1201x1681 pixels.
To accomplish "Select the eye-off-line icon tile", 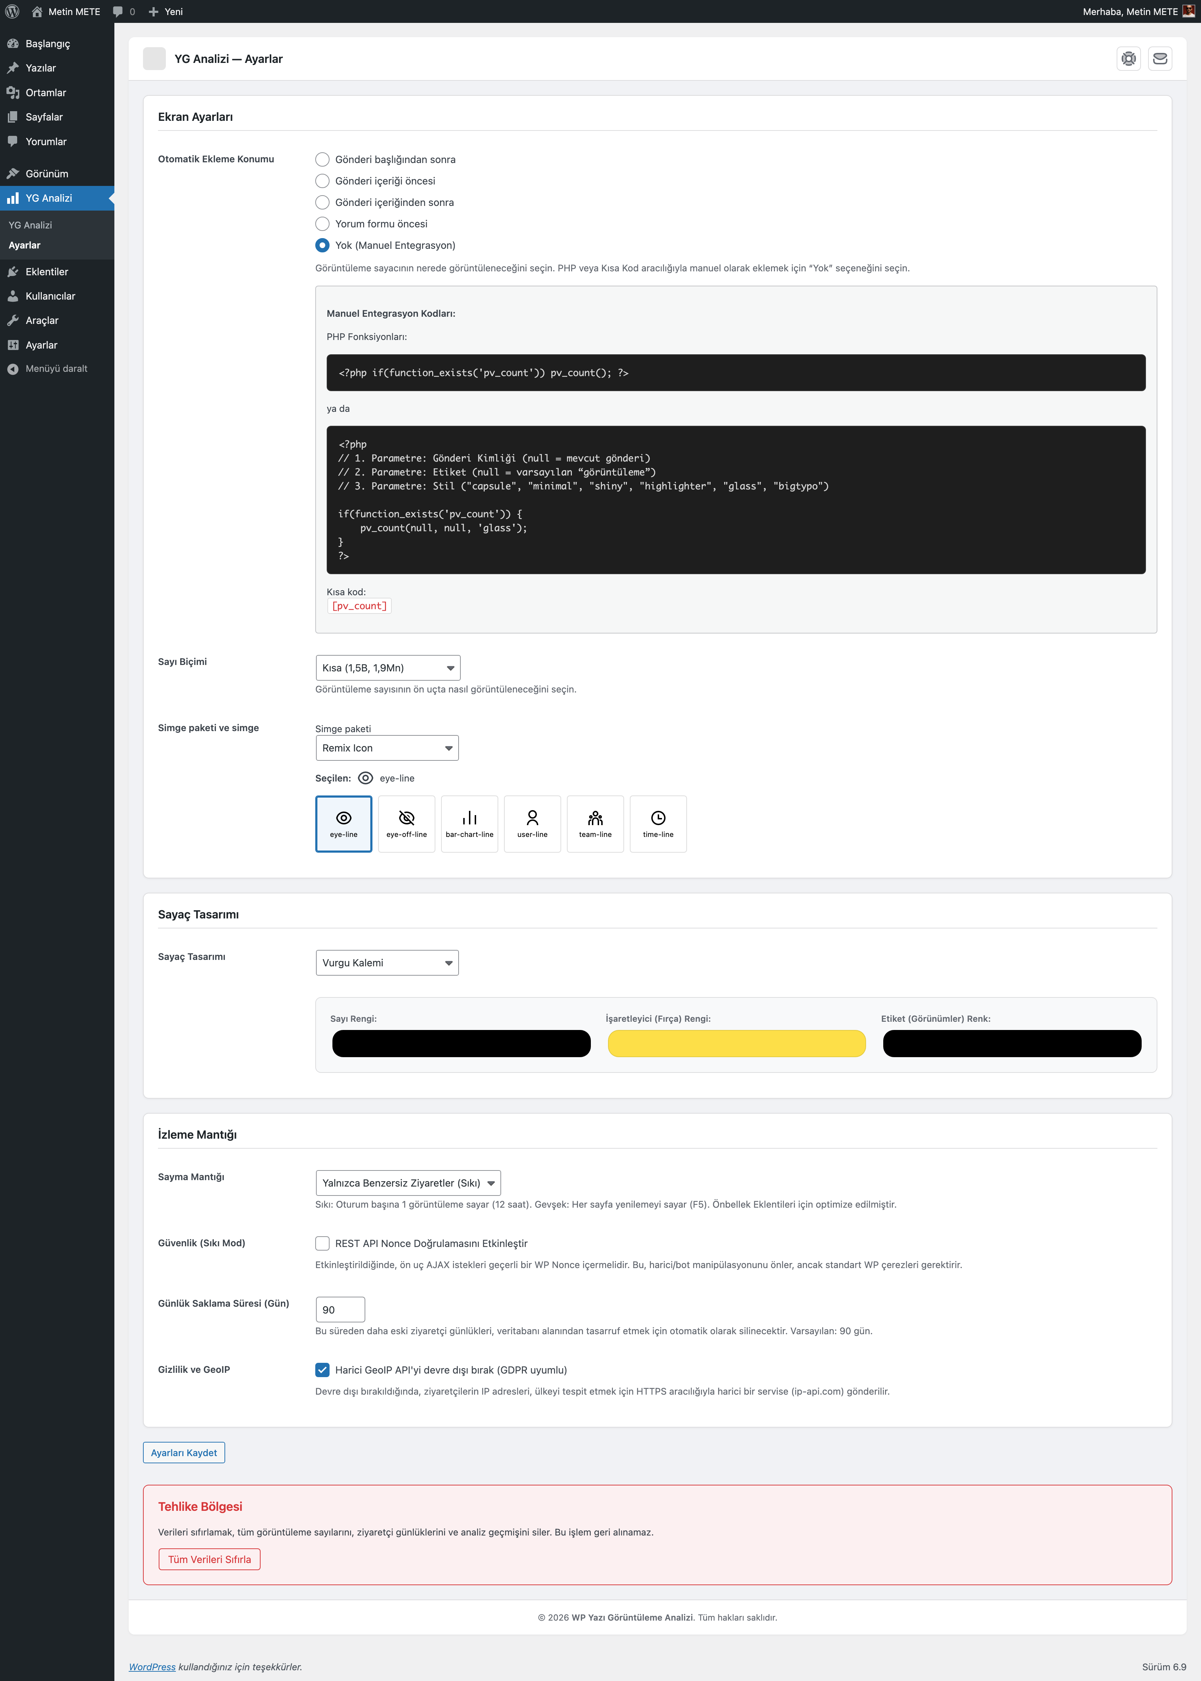I will 406,823.
